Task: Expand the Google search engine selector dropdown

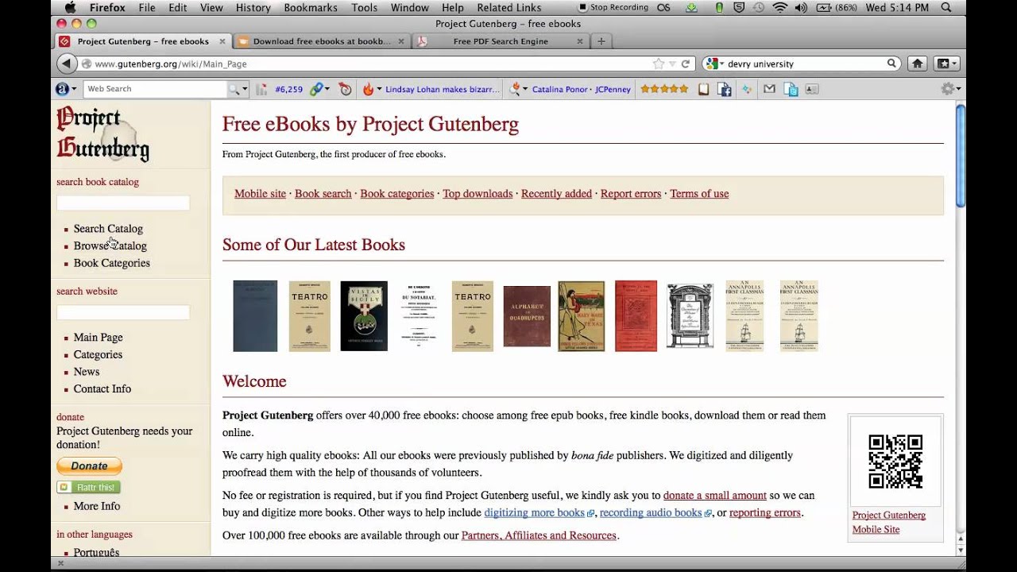Action: click(713, 64)
